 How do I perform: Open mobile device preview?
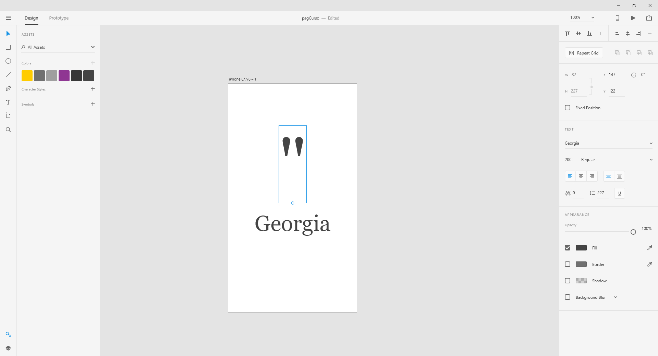click(617, 18)
